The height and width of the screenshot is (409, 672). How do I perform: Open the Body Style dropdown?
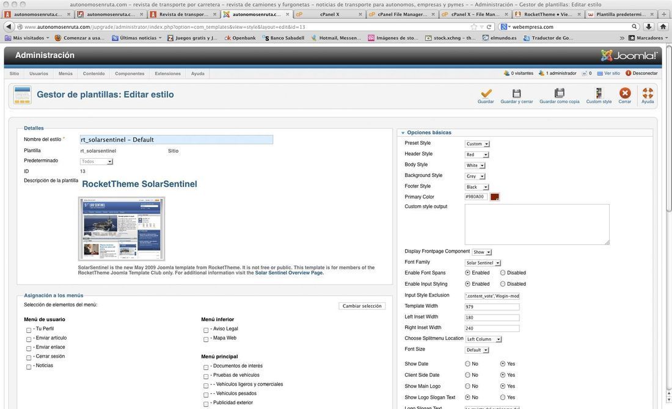(475, 165)
